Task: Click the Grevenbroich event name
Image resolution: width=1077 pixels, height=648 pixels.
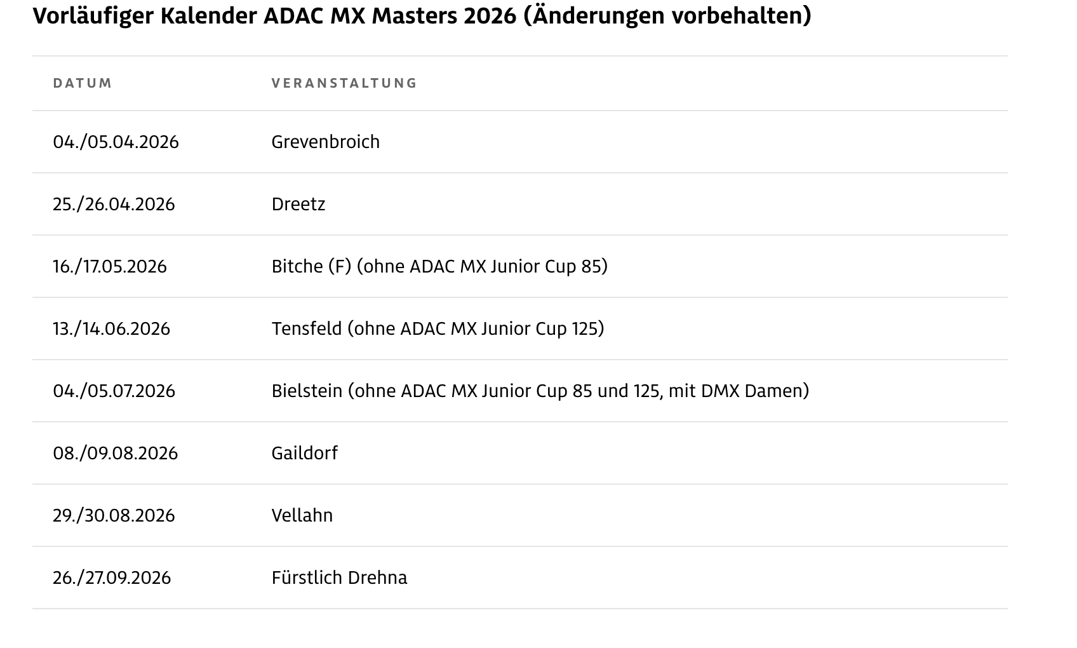Action: [325, 142]
